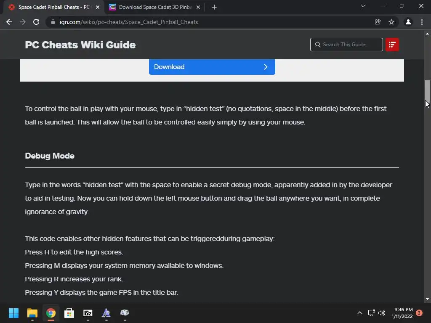
Task: Open the volume control in the tray
Action: click(382, 313)
